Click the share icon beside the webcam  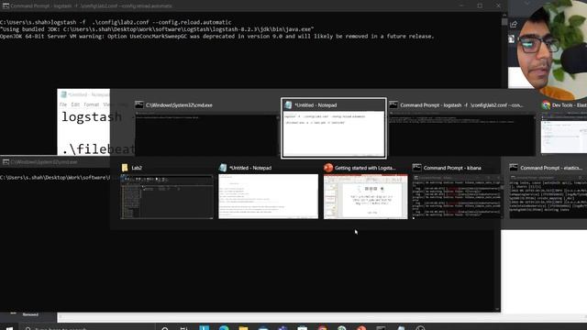point(514,25)
